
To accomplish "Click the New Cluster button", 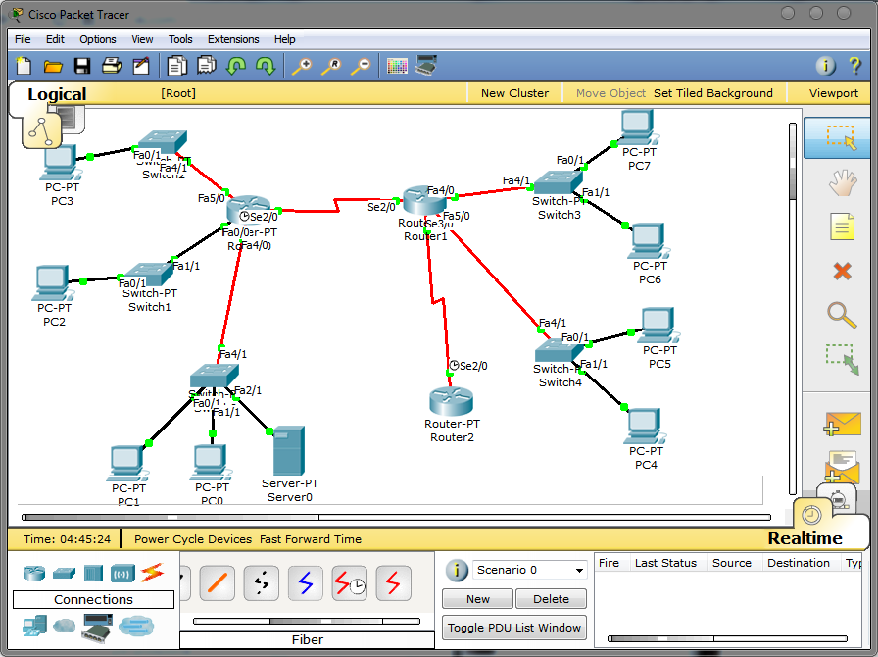I will [x=514, y=93].
